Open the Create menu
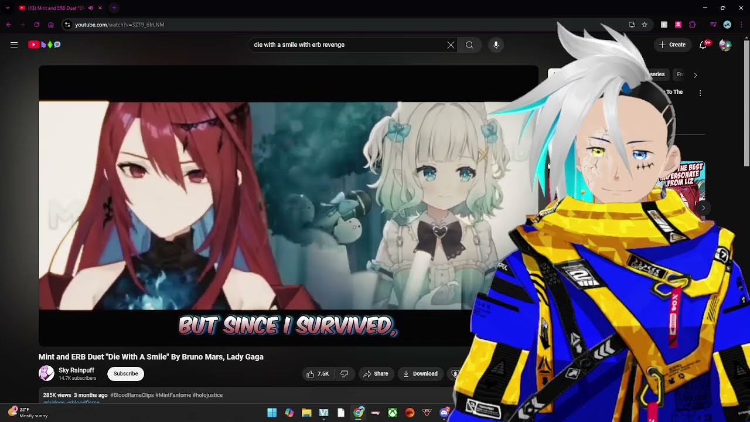Viewport: 750px width, 422px height. point(672,45)
